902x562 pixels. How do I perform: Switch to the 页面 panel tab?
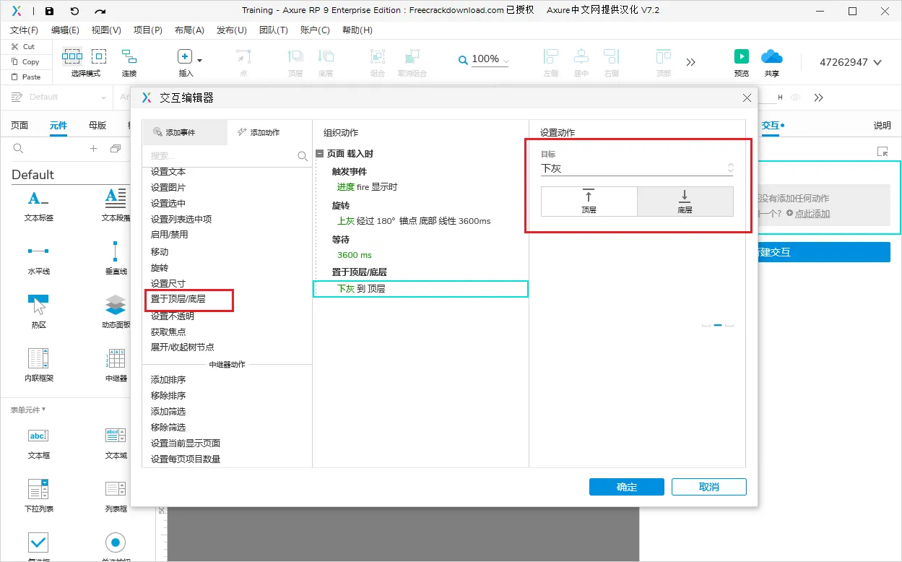pos(19,125)
